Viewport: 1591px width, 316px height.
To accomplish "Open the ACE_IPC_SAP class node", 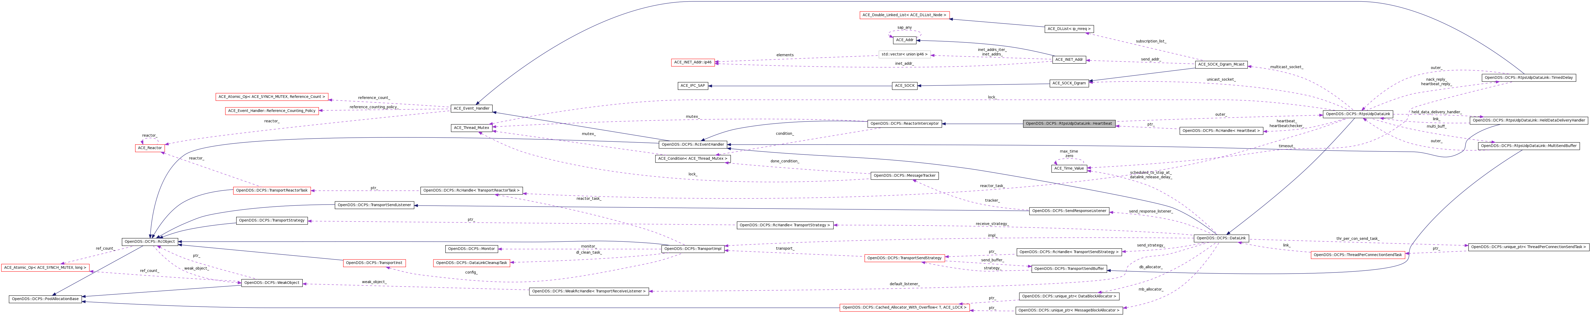I will (692, 86).
